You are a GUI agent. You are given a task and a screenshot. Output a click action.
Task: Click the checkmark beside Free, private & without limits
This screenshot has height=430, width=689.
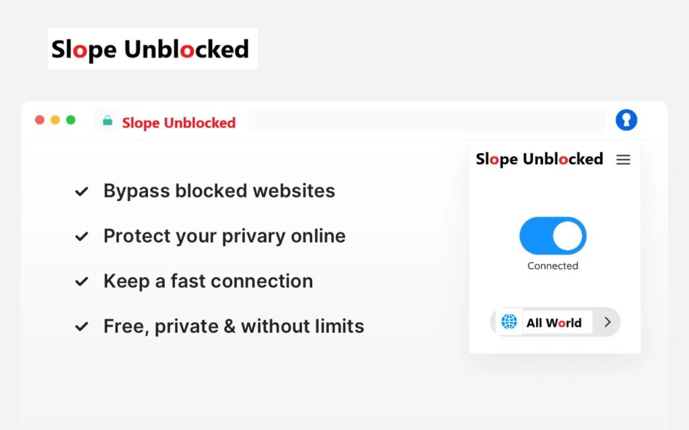tap(81, 326)
